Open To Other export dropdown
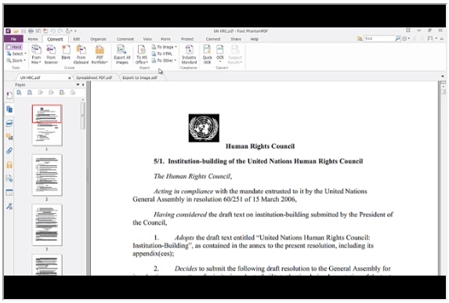Screen dimensions: 449x303 pos(164,60)
